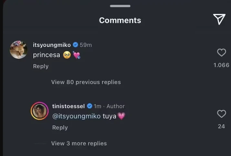This screenshot has width=231, height=156.
Task: Tap itsyoungmiko's verified badge
Action: click(x=75, y=45)
